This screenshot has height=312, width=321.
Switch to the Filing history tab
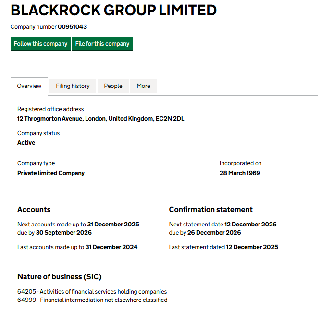73,86
